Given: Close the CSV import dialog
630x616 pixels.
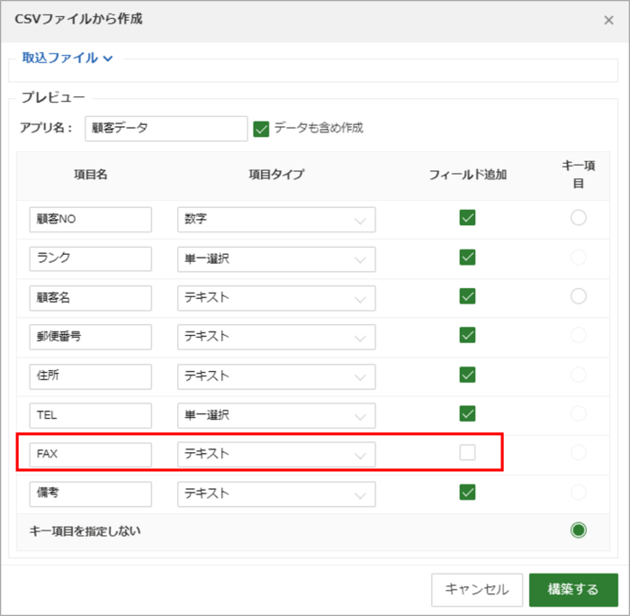Looking at the screenshot, I should [608, 20].
